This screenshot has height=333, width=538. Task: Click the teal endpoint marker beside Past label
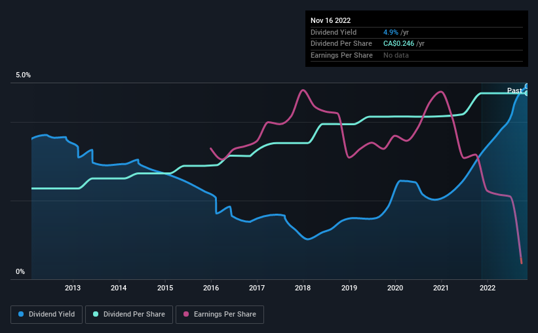click(x=527, y=93)
